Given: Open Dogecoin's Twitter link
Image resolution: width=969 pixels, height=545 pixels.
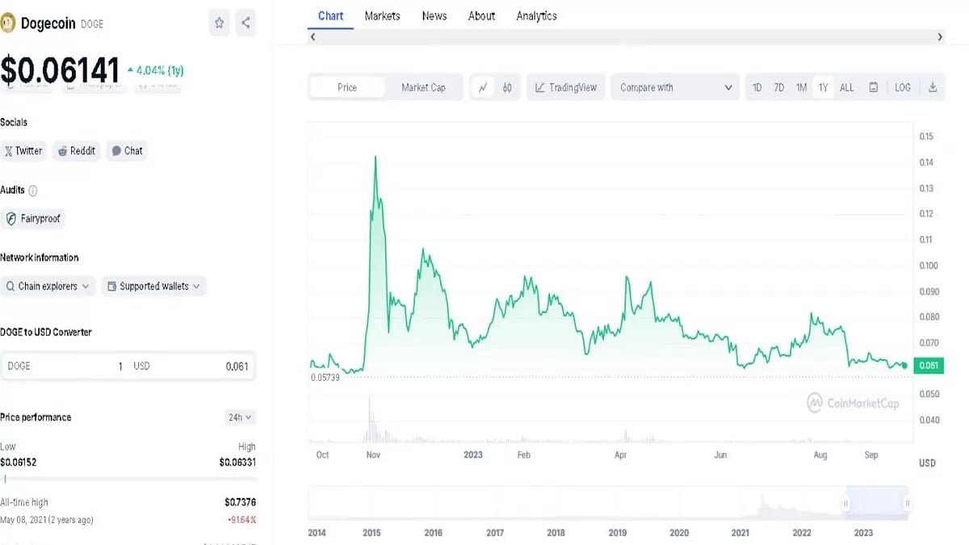Looking at the screenshot, I should tap(23, 150).
